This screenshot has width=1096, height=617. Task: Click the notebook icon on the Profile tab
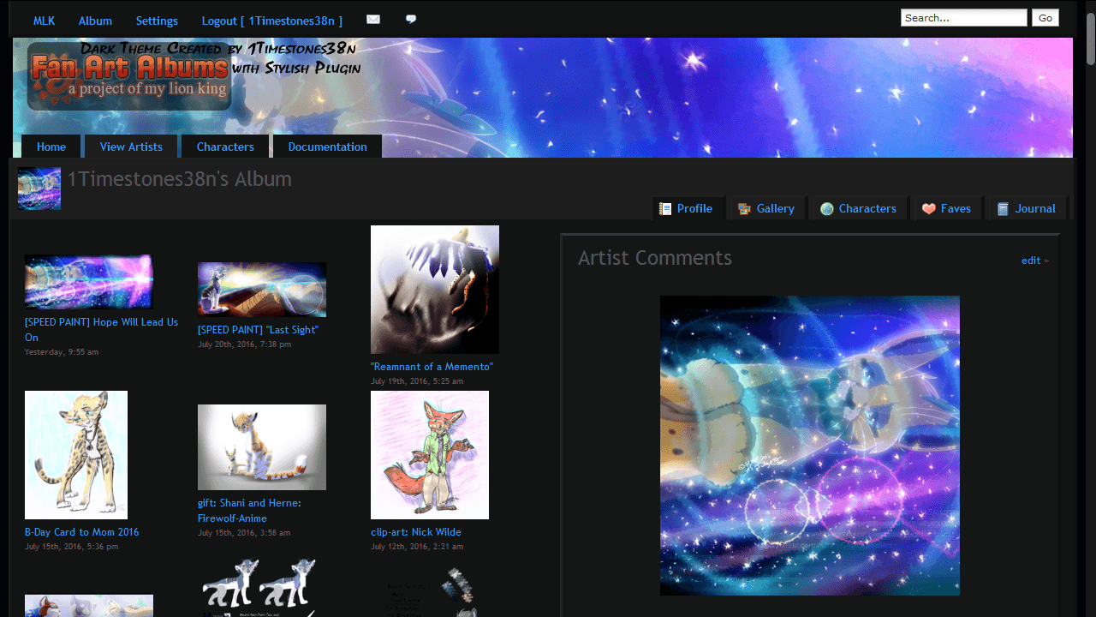(x=664, y=207)
